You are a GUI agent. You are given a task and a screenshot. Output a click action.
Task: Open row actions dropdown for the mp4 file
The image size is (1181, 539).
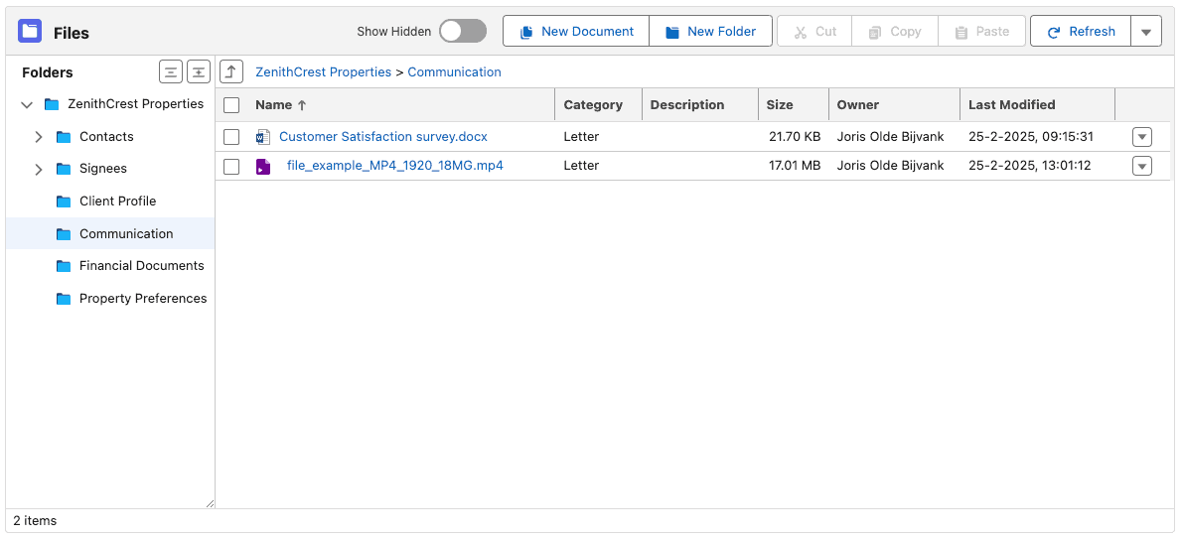click(x=1141, y=166)
